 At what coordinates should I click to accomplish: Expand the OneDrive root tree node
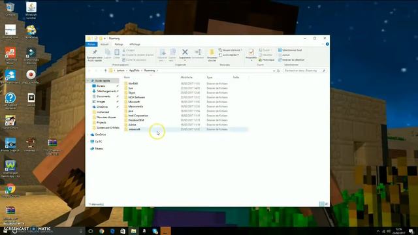pyautogui.click(x=88, y=134)
